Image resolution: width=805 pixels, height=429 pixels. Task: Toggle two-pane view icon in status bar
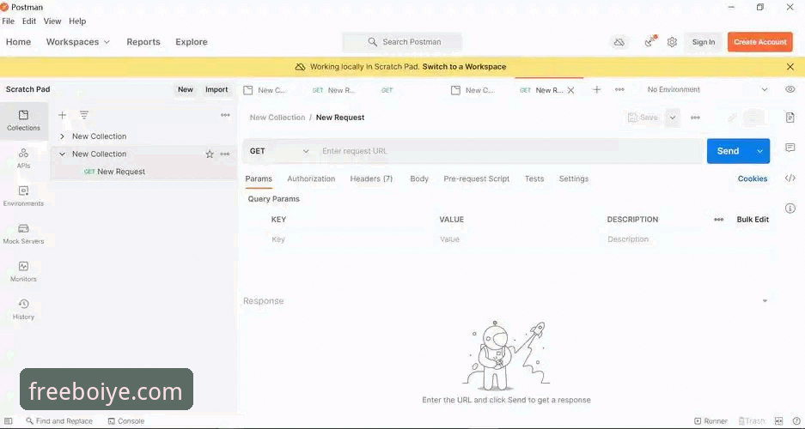pos(779,421)
